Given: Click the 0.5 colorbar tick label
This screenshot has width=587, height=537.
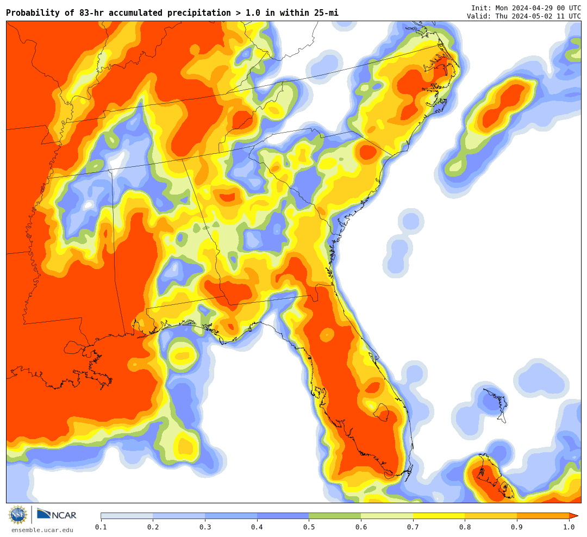Looking at the screenshot, I should point(309,527).
